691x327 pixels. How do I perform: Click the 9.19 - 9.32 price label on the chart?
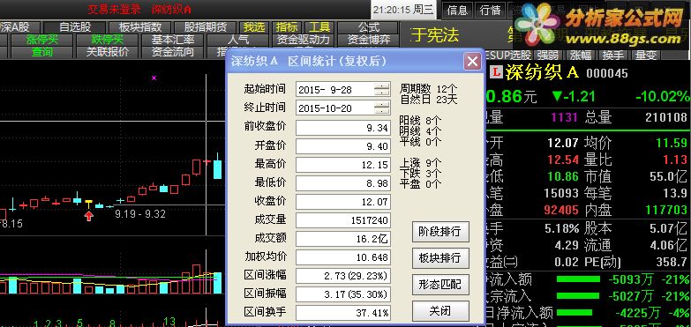pos(140,214)
